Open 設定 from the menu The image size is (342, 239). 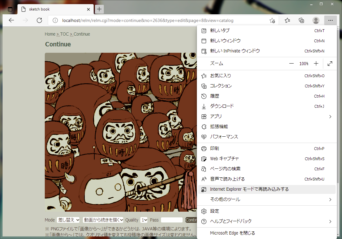[x=267, y=211]
